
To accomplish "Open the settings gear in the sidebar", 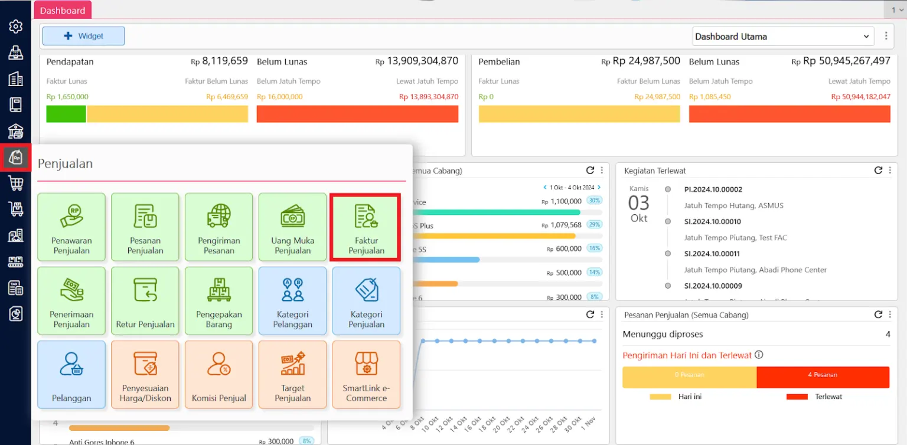I will [16, 27].
